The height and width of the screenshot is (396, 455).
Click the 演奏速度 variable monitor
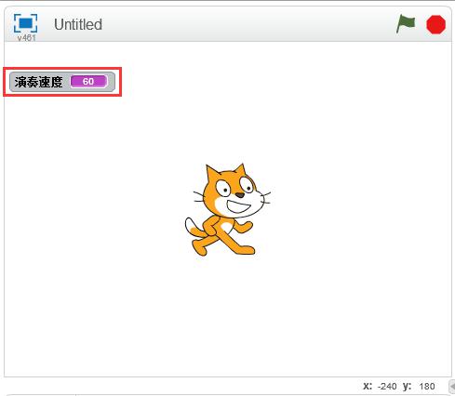[x=62, y=82]
